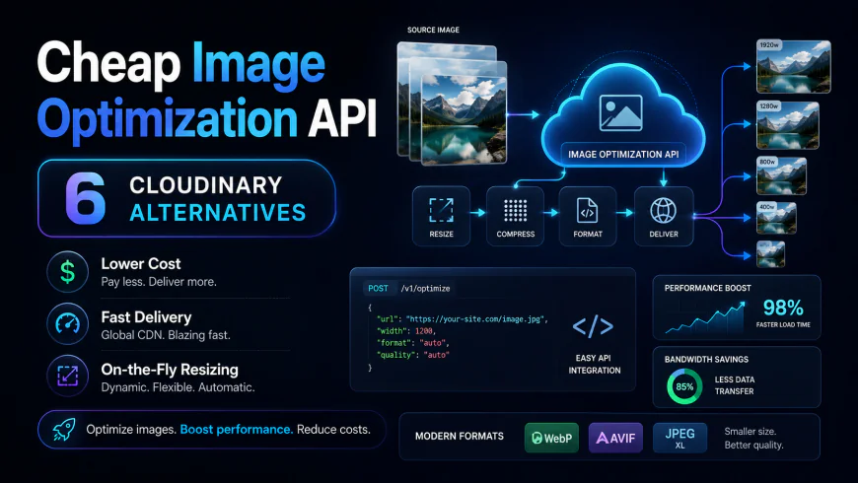Click the format auto code line

[412, 343]
